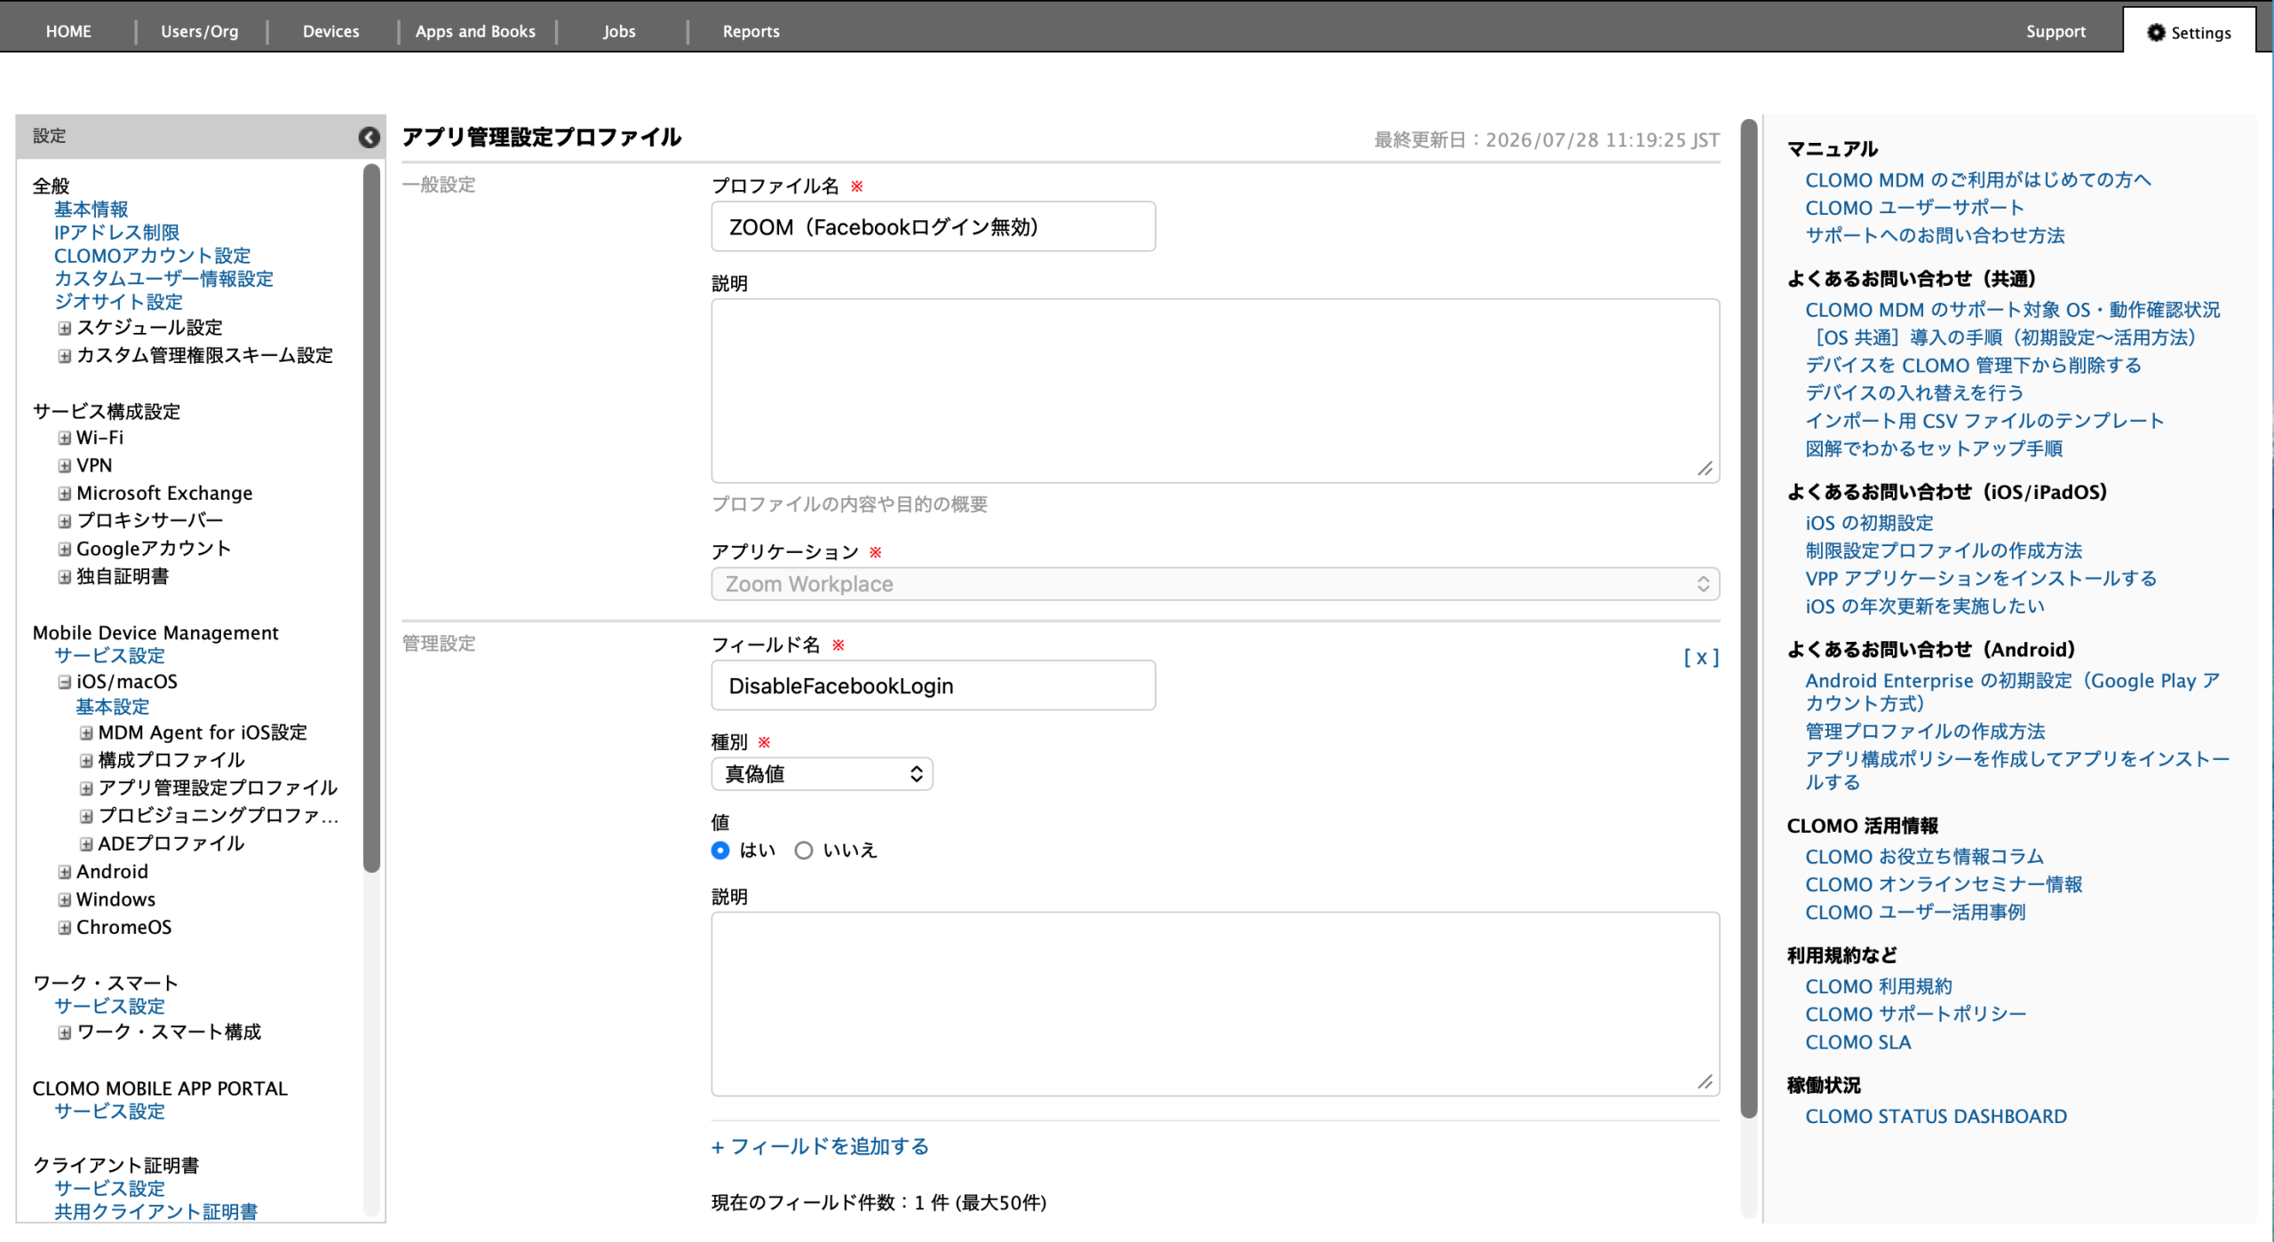Open the Users/Org tab
The width and height of the screenshot is (2274, 1242).
click(200, 31)
